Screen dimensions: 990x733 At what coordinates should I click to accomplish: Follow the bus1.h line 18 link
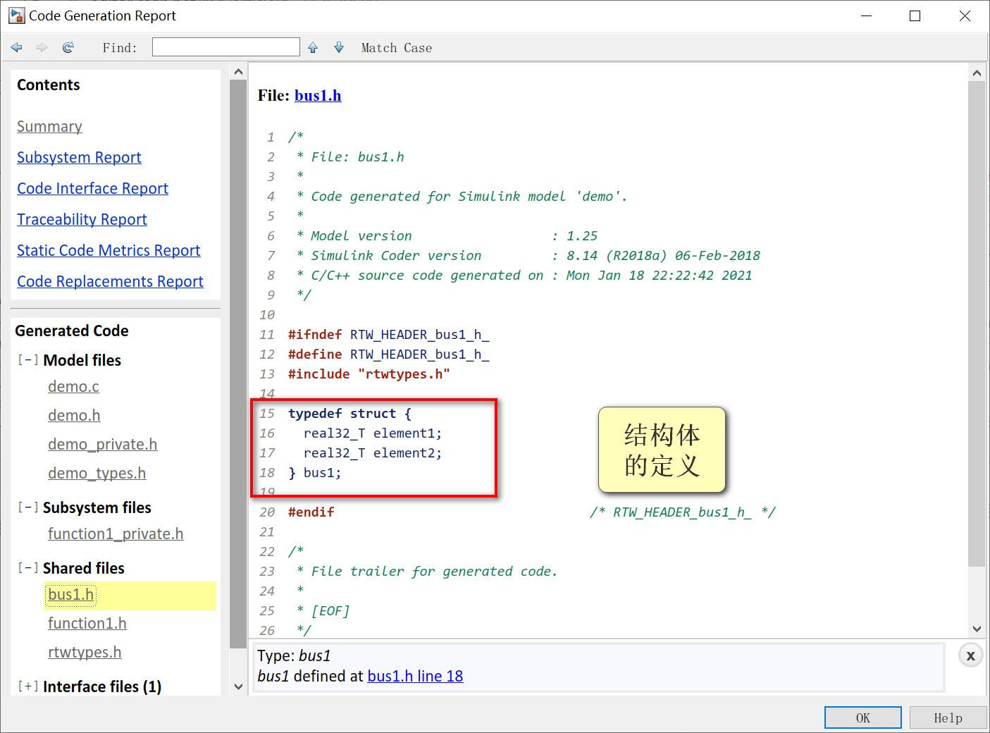click(x=415, y=675)
